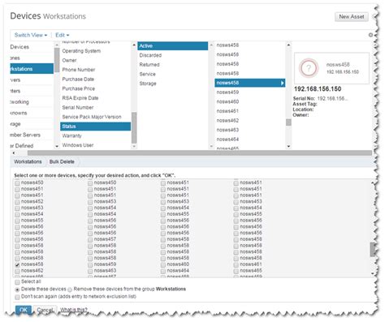Click the 192.168.156.150 heading in details

318,89
